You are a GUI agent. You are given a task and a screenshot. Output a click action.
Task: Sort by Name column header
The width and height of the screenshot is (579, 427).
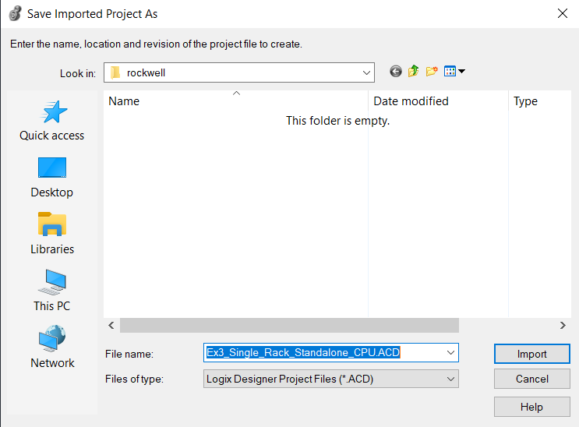pos(234,101)
